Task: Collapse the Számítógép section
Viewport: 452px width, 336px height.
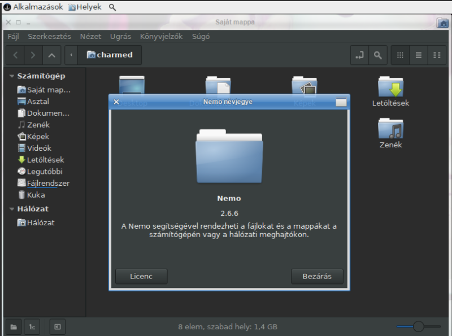Action: click(11, 76)
